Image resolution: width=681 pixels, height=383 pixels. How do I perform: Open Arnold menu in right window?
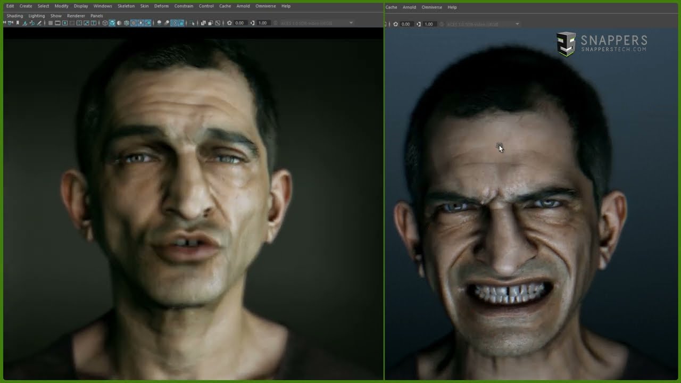(x=409, y=7)
